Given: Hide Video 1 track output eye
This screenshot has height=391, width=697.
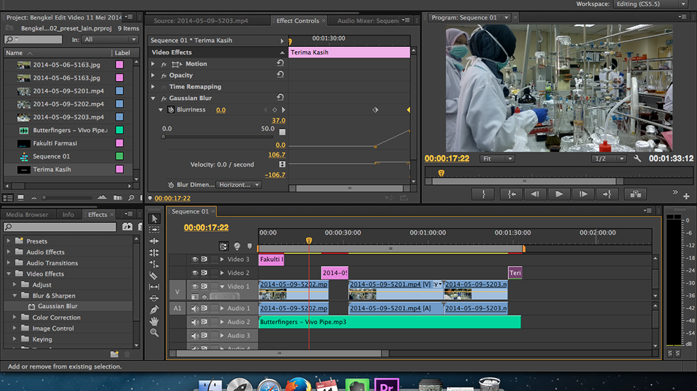Looking at the screenshot, I should (195, 286).
